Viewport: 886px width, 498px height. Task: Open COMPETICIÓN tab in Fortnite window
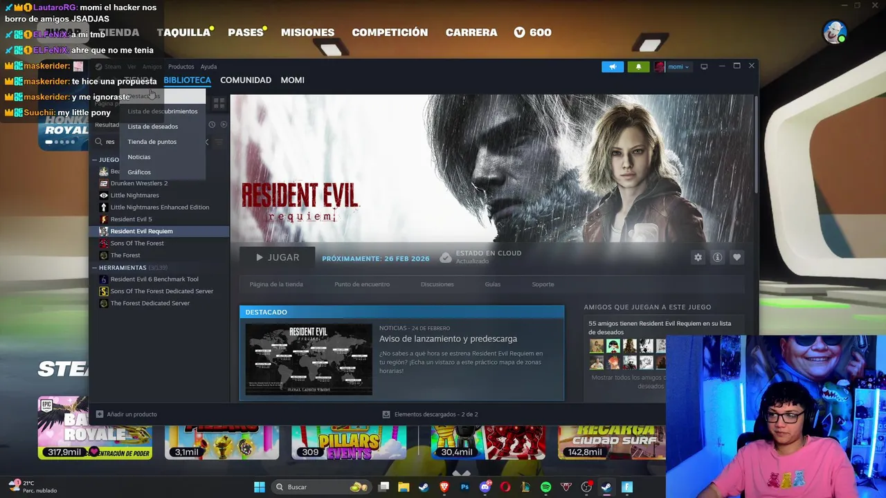tap(390, 33)
